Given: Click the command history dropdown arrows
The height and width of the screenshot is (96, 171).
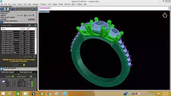Looking at the screenshot, I should (169, 8).
